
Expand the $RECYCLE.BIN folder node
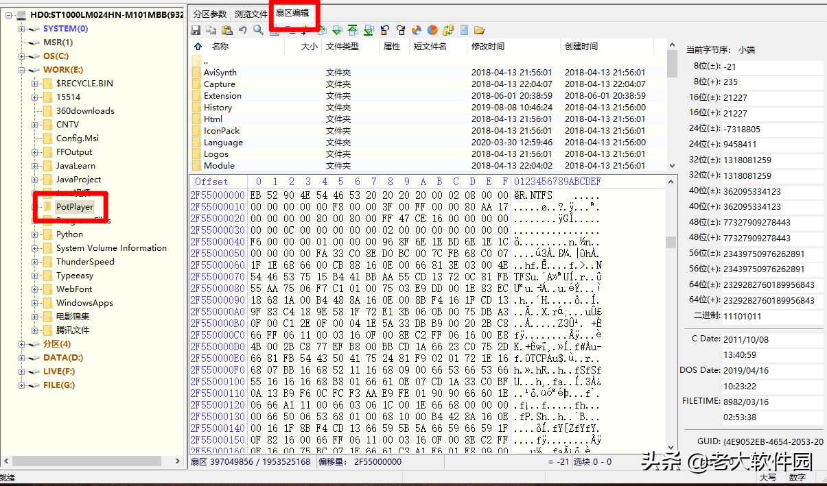pyautogui.click(x=35, y=84)
